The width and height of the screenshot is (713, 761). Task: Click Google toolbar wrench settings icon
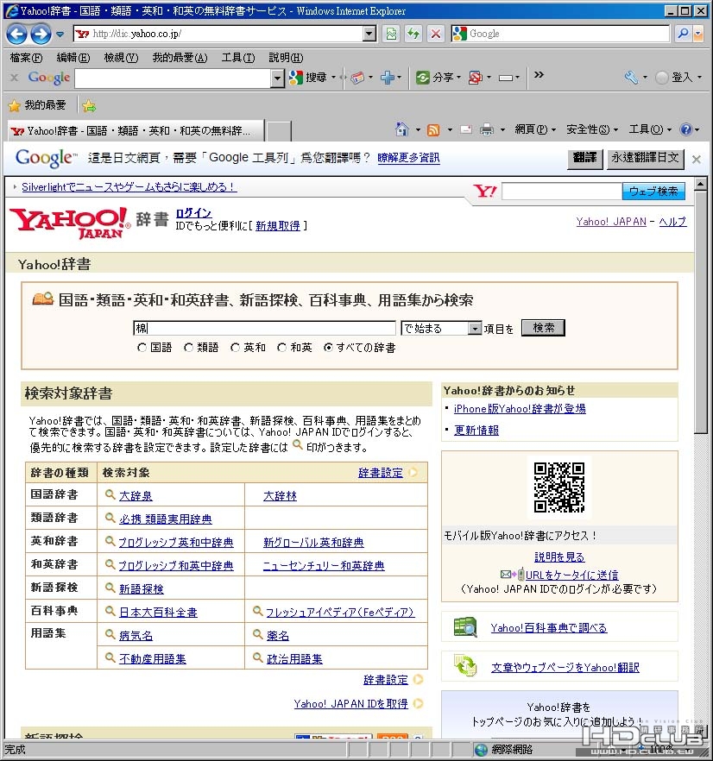(630, 77)
